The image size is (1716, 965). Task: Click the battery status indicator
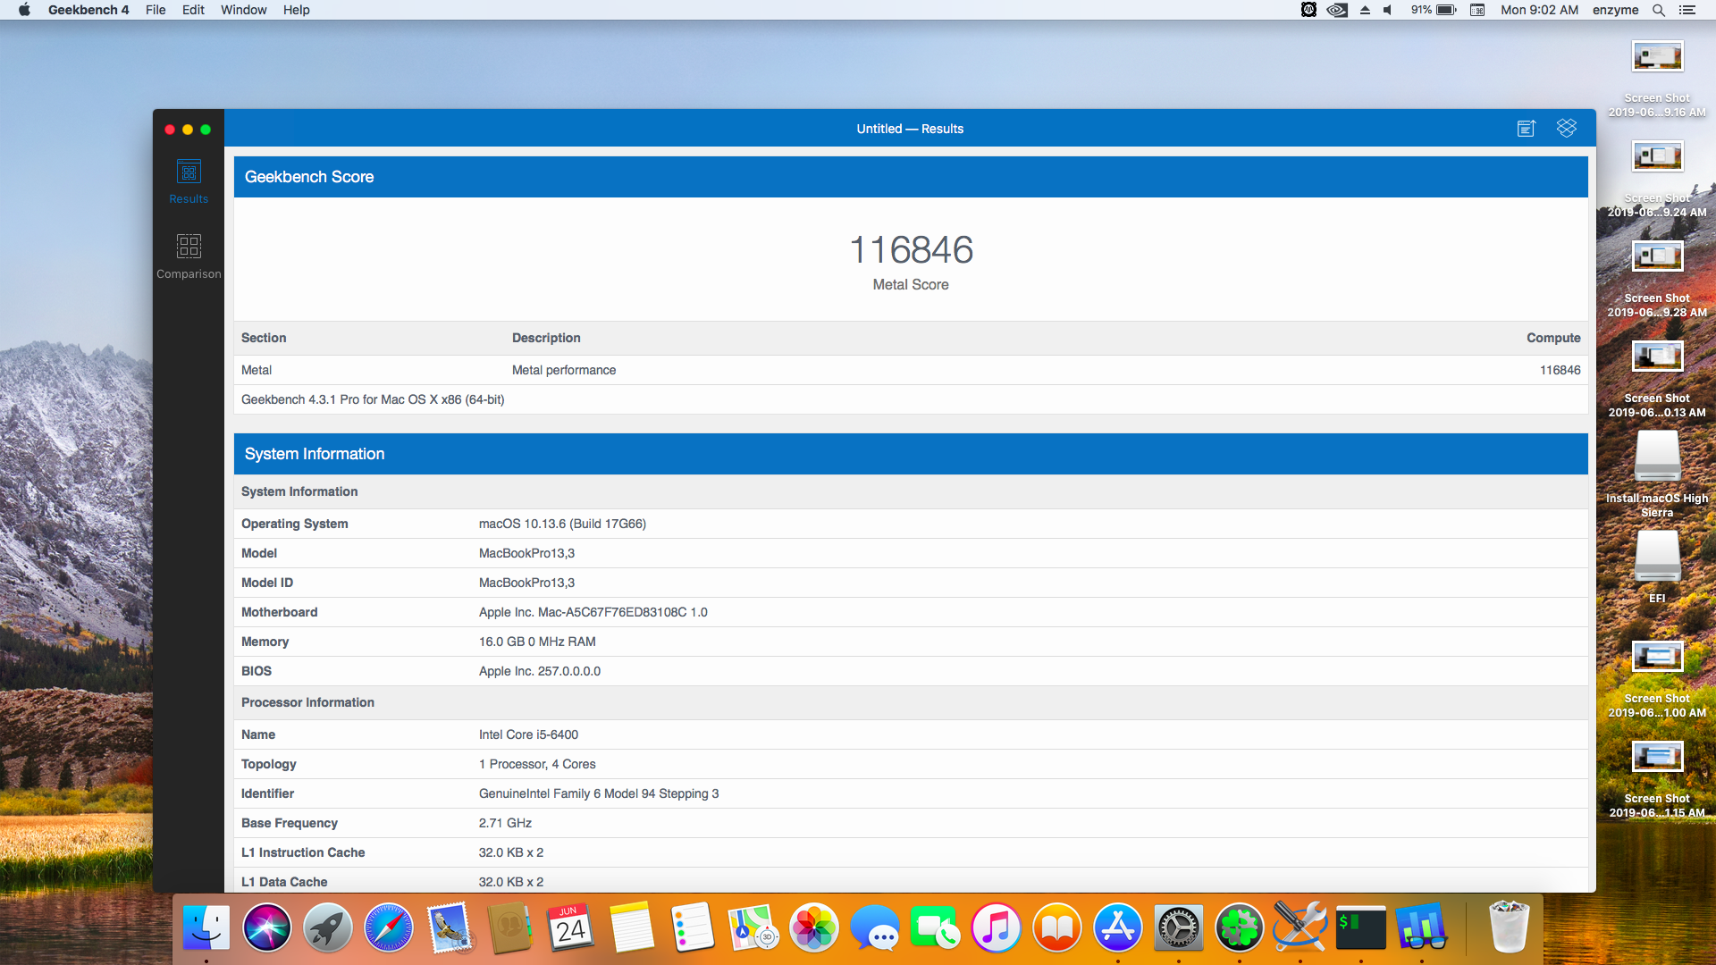point(1434,10)
